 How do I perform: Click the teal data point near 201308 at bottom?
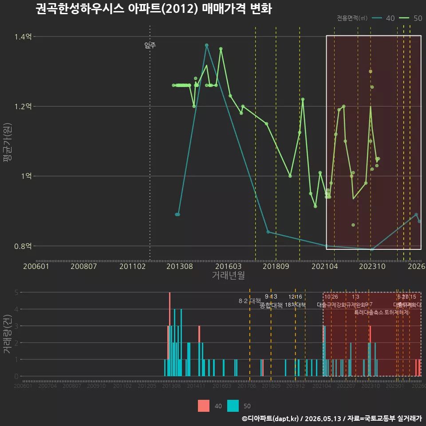pos(177,214)
